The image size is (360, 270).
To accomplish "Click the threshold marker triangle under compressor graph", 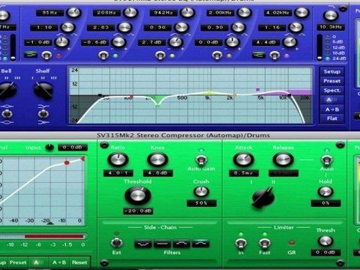I will pyautogui.click(x=50, y=223).
